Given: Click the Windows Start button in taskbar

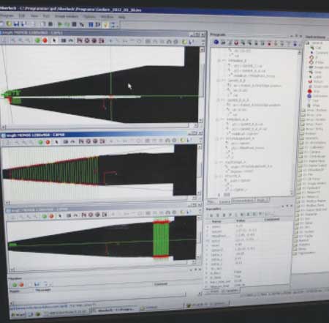Looking at the screenshot, I should [x=19, y=315].
